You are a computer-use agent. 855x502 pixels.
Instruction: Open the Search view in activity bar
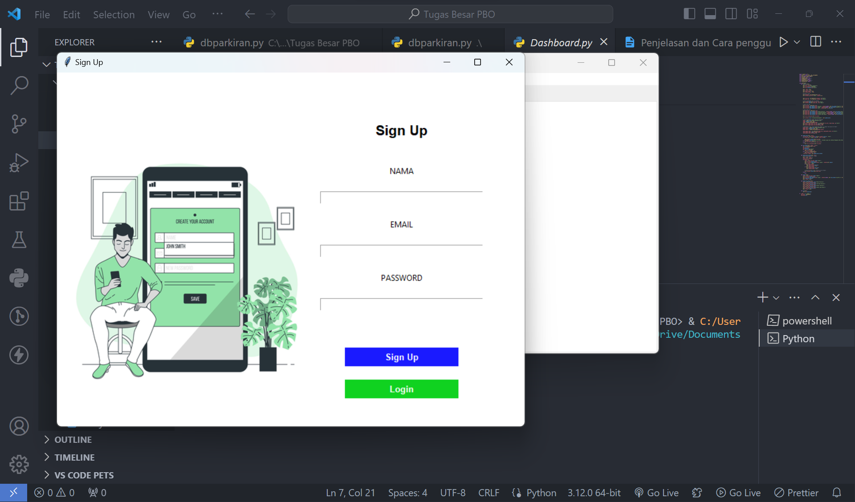point(19,85)
